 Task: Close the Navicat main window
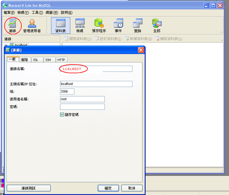[220, 6]
